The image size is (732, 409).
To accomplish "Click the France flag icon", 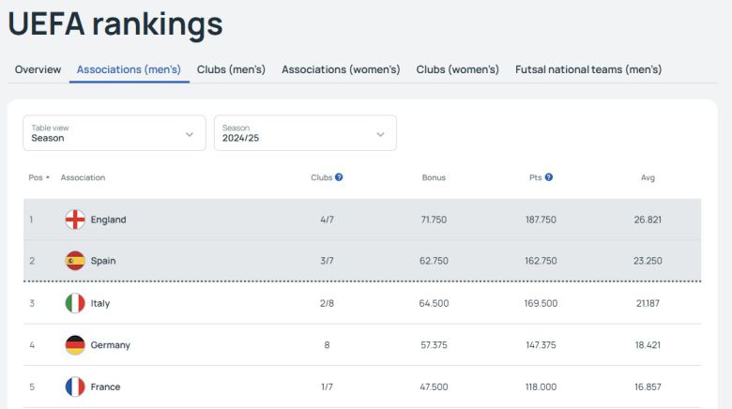I will point(75,386).
